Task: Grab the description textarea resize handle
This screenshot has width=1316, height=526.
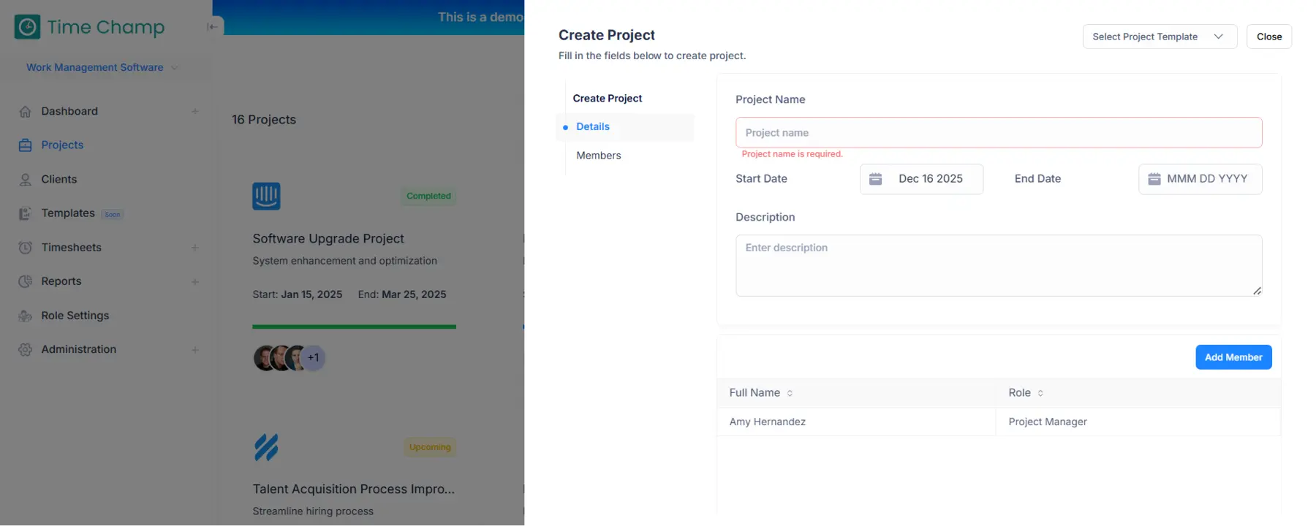Action: (1257, 291)
